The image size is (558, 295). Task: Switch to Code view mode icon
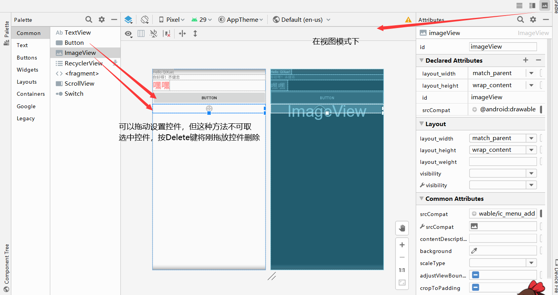(519, 5)
